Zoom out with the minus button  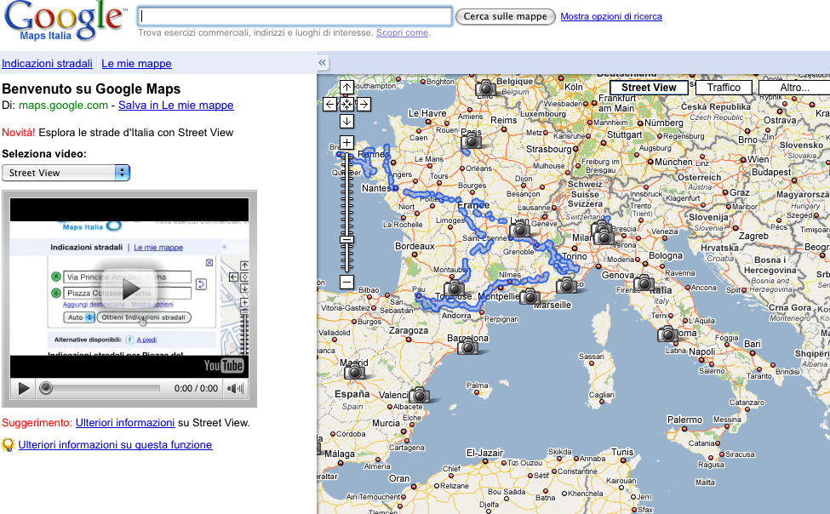coord(346,283)
